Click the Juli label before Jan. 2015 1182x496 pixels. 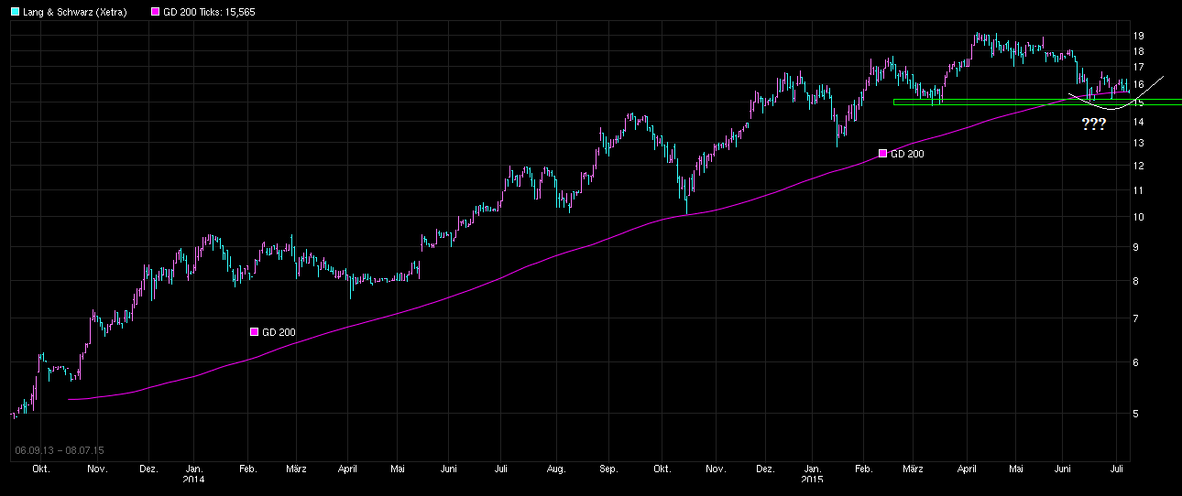click(x=500, y=469)
